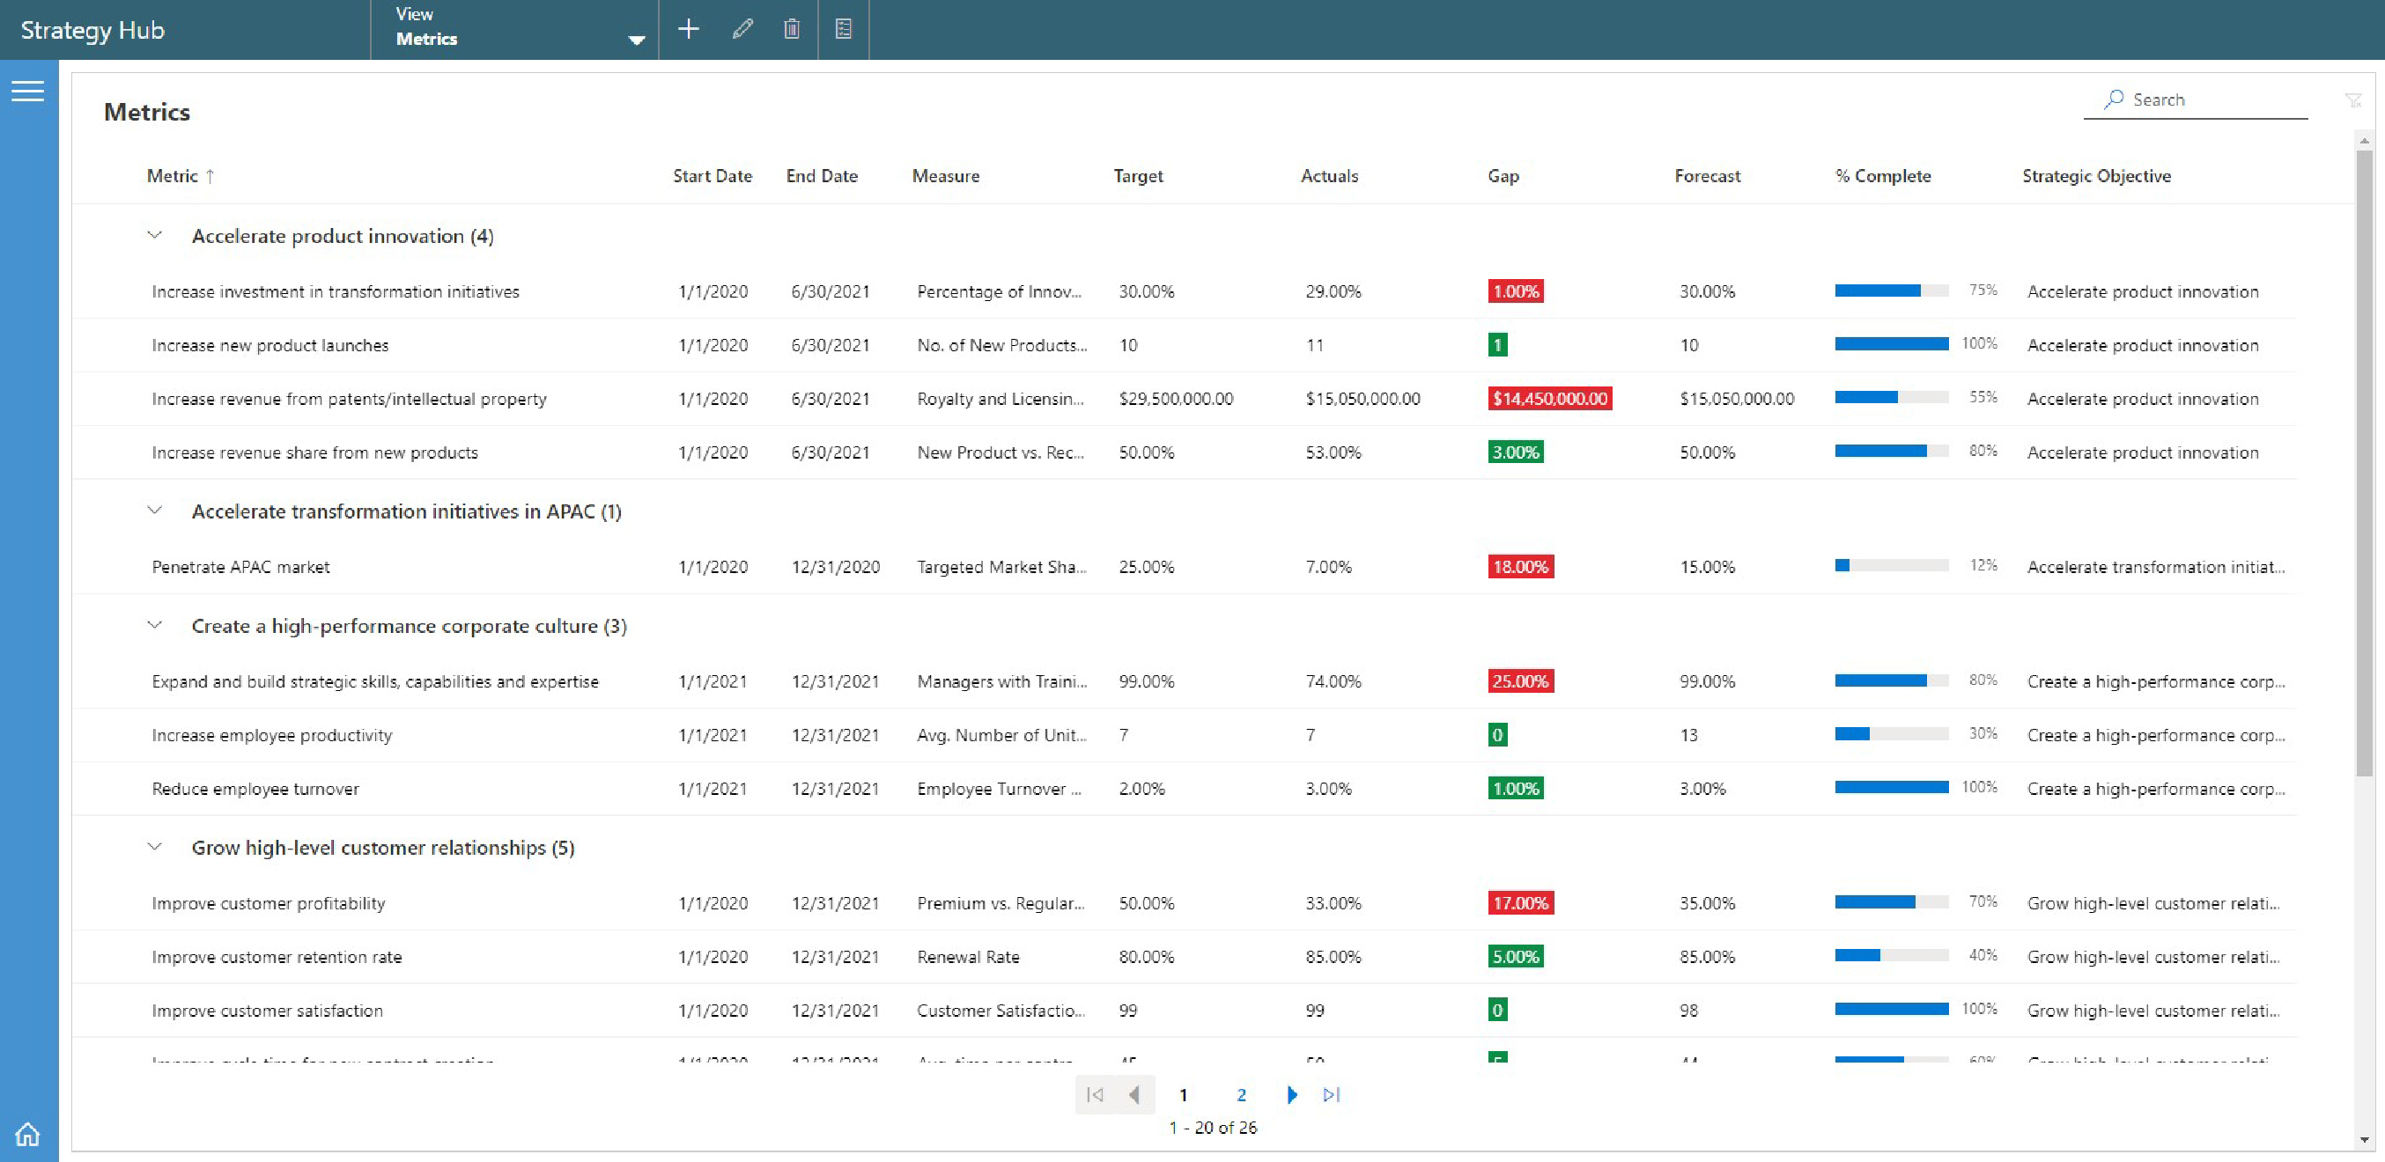Collapse Accelerate transformation initiatives in APAC group
This screenshot has width=2385, height=1162.
pos(155,511)
